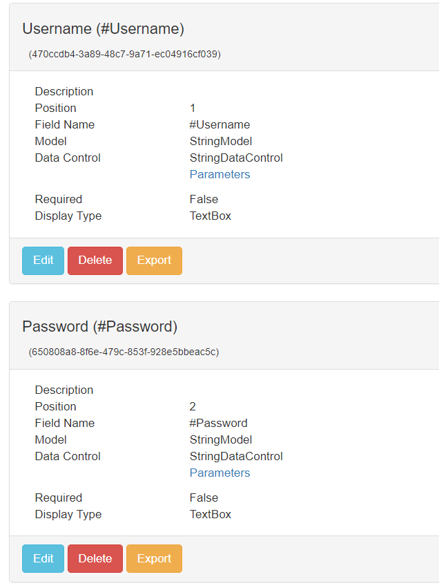Click the Username GUID starting with 470ccdb4
Image resolution: width=439 pixels, height=588 pixels.
tap(125, 54)
